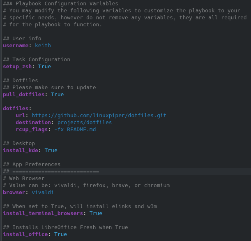Screen dimensions: 251x241
Task: Click the User info comment
Action: point(22,39)
